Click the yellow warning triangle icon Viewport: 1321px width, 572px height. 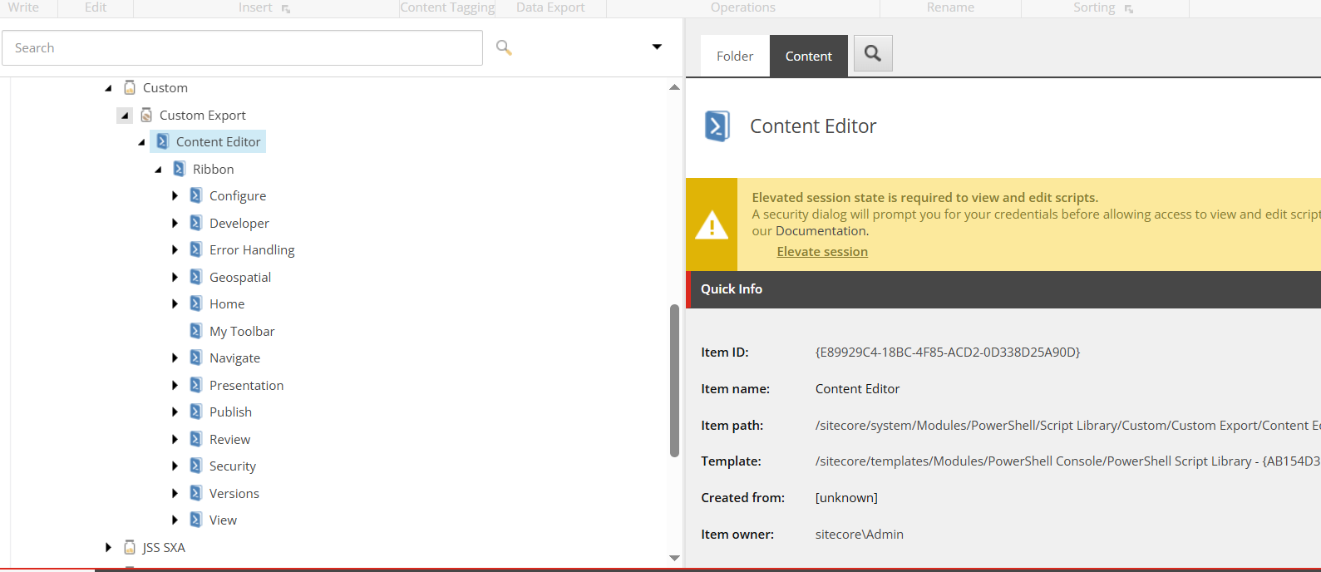pyautogui.click(x=712, y=224)
